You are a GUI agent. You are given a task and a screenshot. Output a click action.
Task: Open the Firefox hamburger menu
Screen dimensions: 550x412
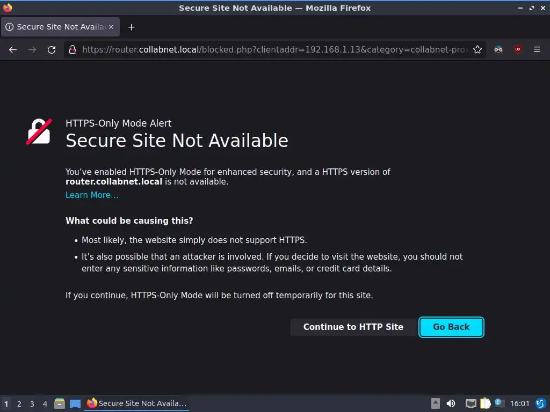pos(537,50)
